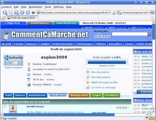Open the View menu

(x=24, y=7)
